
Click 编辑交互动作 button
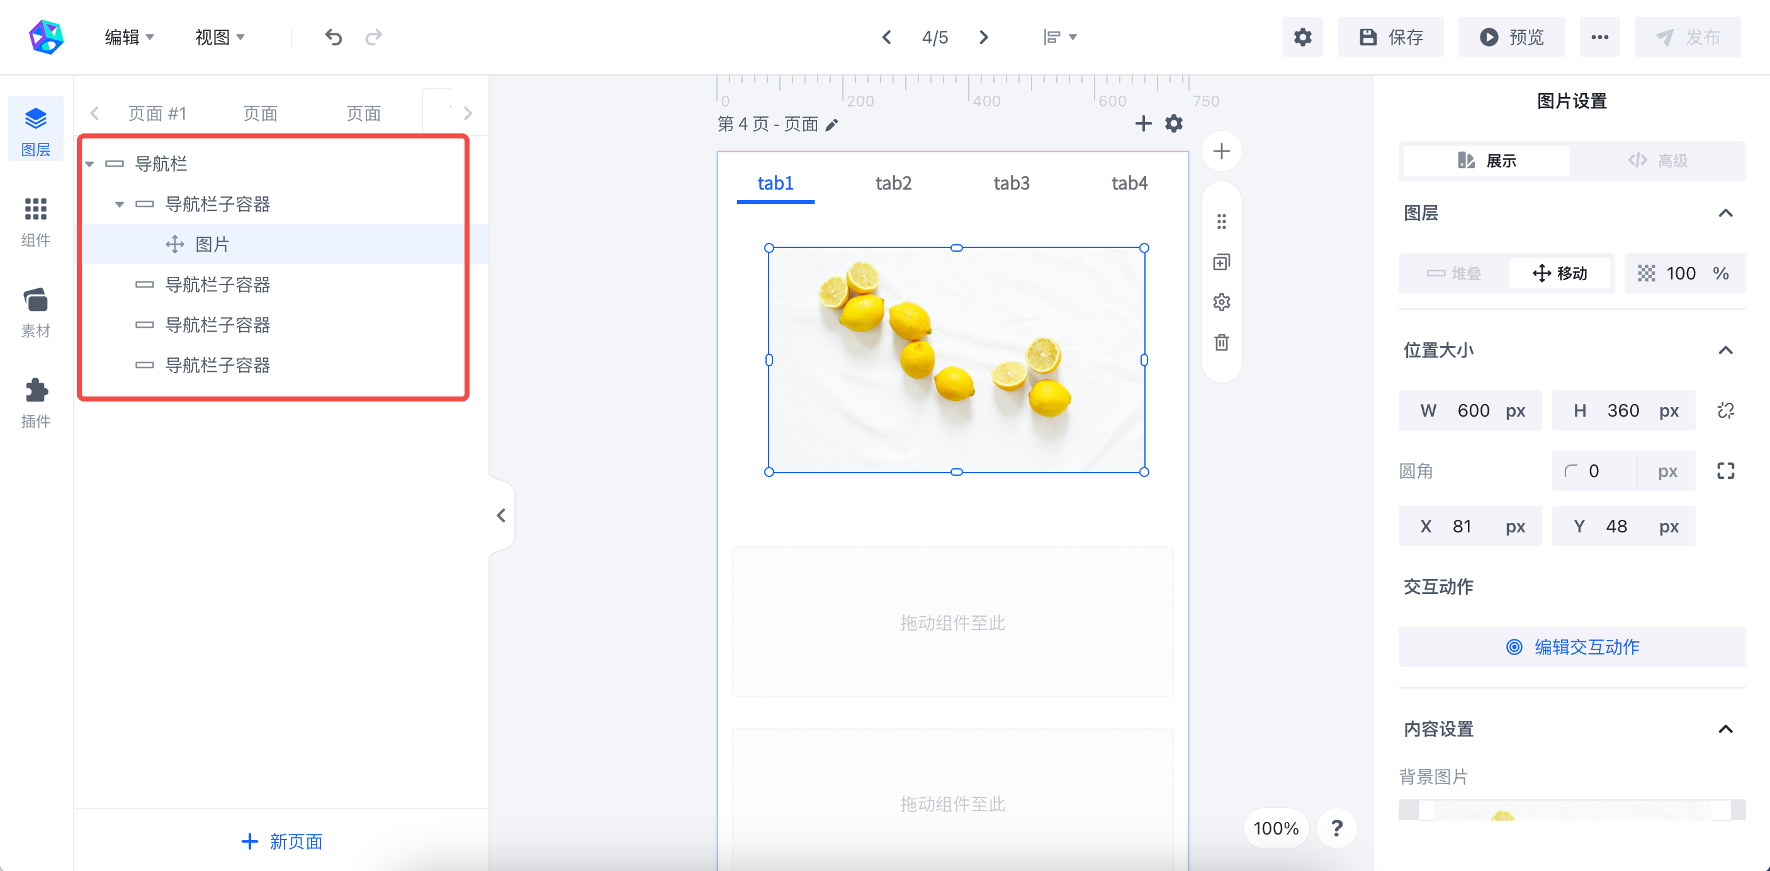(x=1572, y=646)
